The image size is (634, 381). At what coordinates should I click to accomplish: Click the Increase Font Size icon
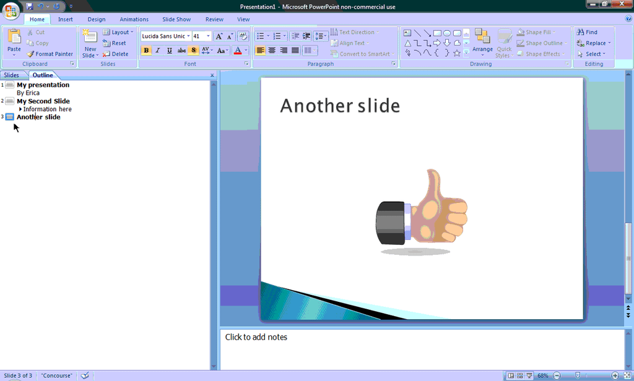[x=219, y=36]
